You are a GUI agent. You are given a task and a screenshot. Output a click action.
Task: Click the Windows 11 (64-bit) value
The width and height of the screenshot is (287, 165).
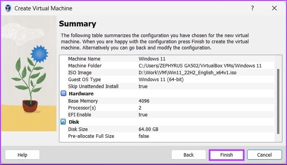[161, 80]
